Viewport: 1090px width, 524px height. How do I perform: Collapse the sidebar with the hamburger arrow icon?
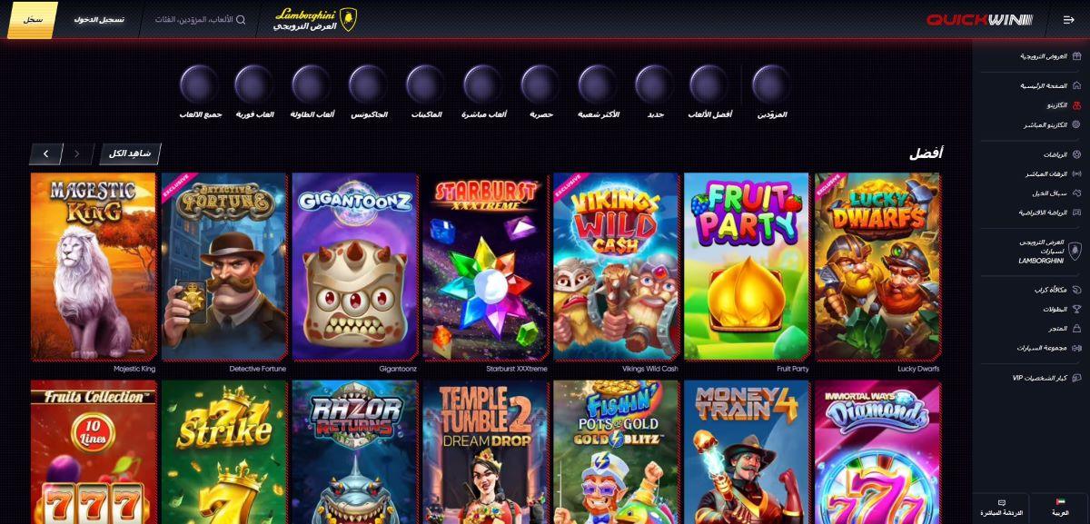coord(1068,20)
